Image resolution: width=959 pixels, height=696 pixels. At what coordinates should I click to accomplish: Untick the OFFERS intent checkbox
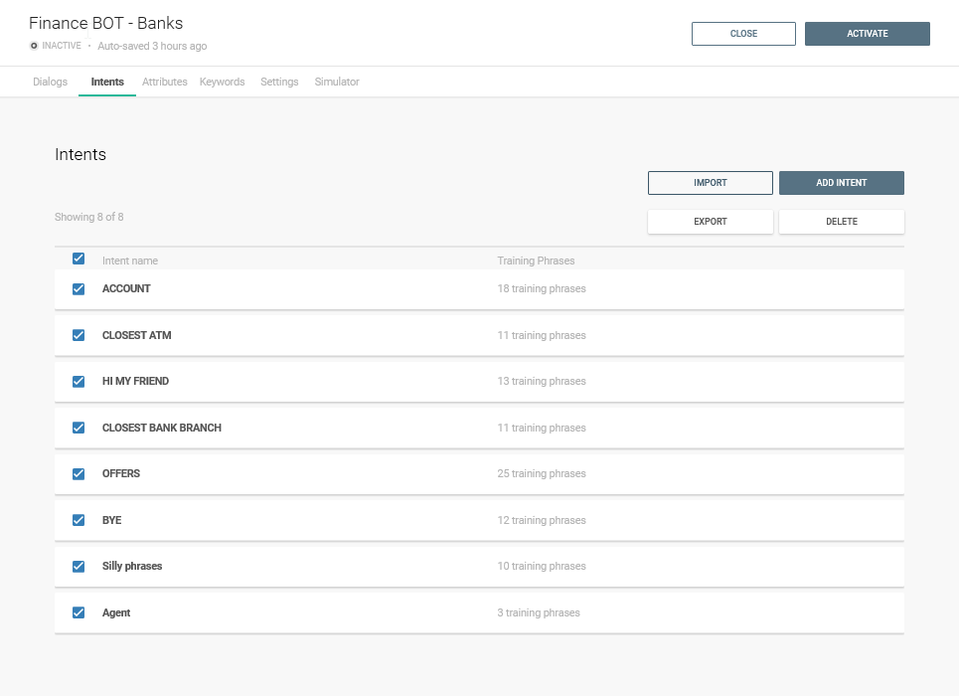[x=79, y=474]
